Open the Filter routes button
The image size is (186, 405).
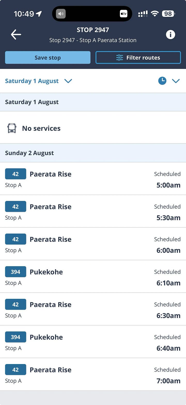point(138,57)
